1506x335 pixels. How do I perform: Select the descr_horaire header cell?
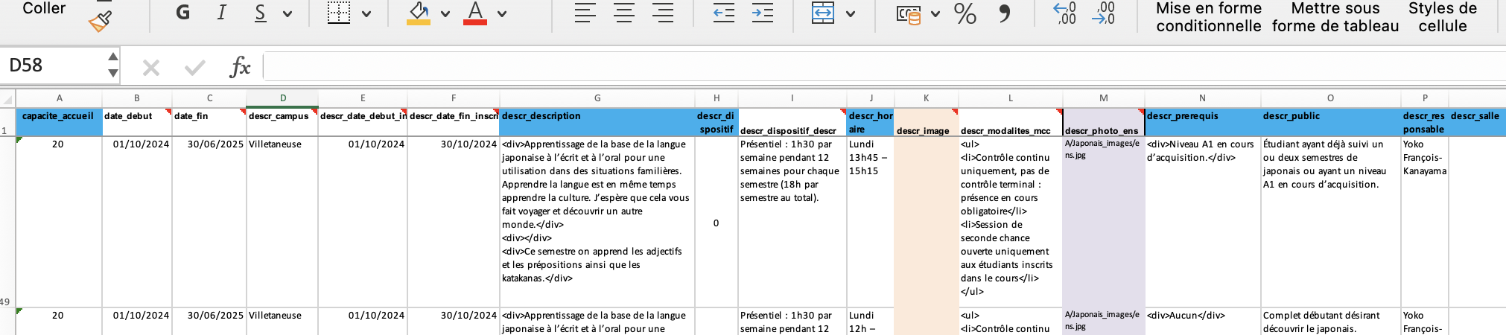pos(871,122)
